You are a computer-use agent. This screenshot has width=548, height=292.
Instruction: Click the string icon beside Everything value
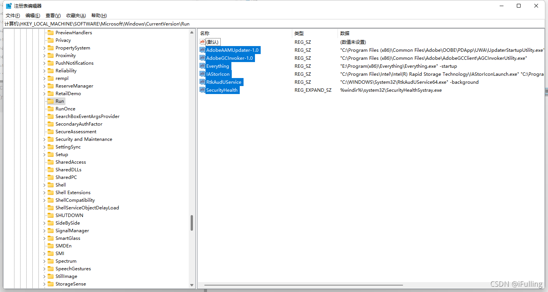point(202,66)
